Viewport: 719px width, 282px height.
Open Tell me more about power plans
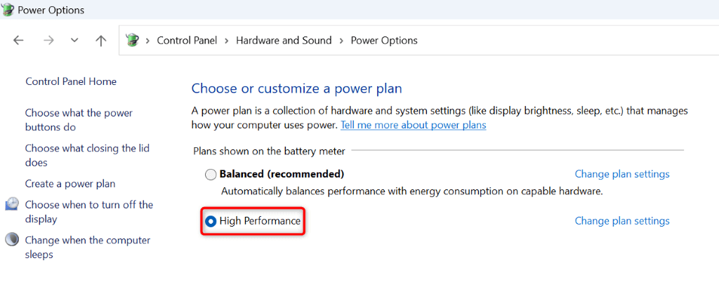pyautogui.click(x=413, y=126)
